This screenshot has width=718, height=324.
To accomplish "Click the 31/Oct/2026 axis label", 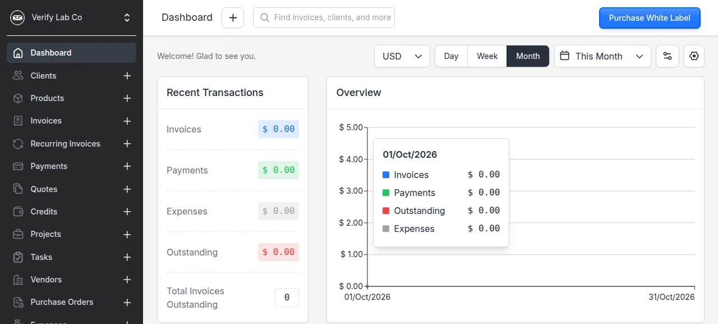I will pyautogui.click(x=671, y=297).
